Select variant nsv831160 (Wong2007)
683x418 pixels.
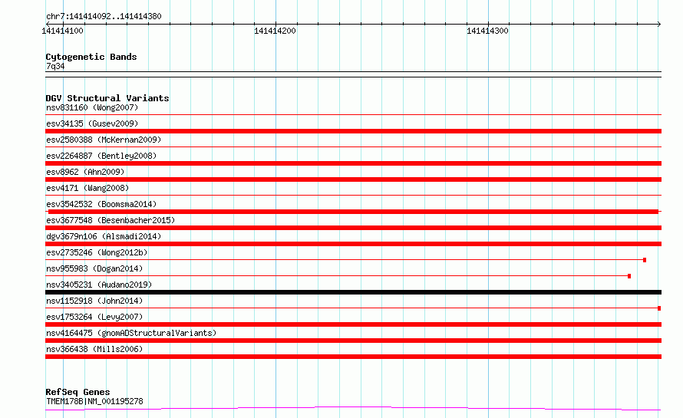pyautogui.click(x=92, y=107)
